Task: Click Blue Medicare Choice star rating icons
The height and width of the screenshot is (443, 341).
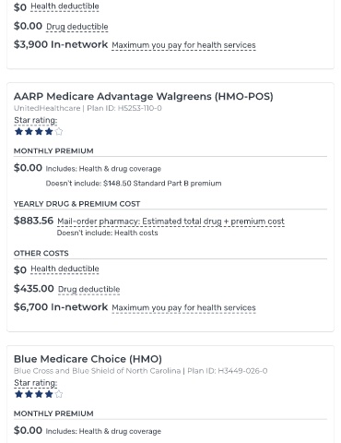Action: click(x=39, y=394)
